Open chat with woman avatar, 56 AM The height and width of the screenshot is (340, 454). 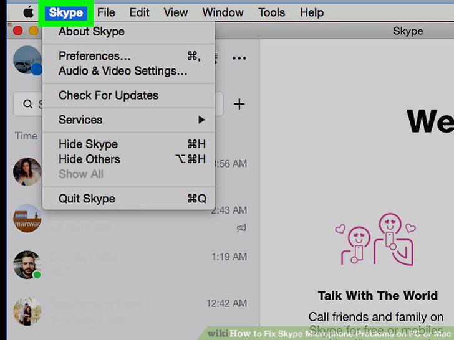pos(27,171)
